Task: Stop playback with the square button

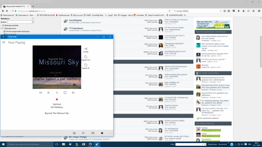Action: 65,93
